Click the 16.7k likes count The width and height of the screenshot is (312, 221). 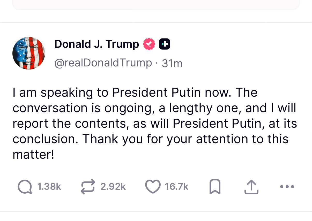(x=176, y=187)
